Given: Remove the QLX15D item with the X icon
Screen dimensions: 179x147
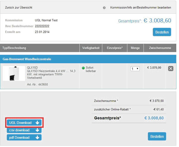Looking at the screenshot, I should [171, 69].
